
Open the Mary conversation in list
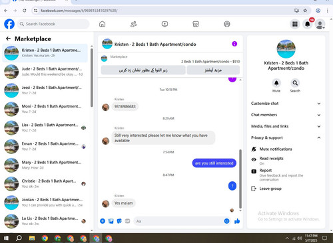tap(45, 165)
